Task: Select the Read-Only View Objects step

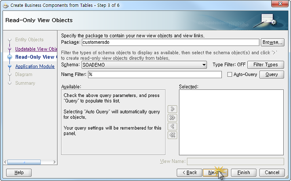Action: point(36,57)
